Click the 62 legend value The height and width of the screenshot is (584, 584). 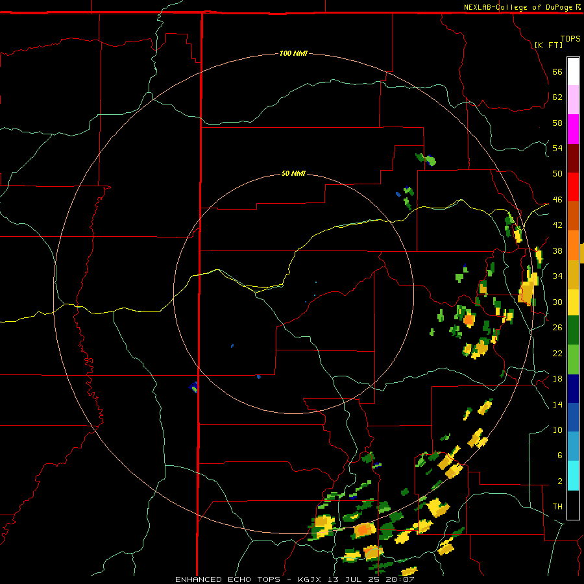[557, 97]
